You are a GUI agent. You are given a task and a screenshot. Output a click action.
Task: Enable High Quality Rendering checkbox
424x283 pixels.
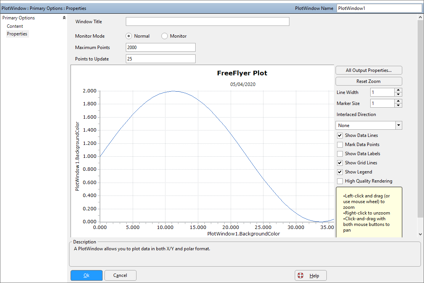[x=340, y=181]
